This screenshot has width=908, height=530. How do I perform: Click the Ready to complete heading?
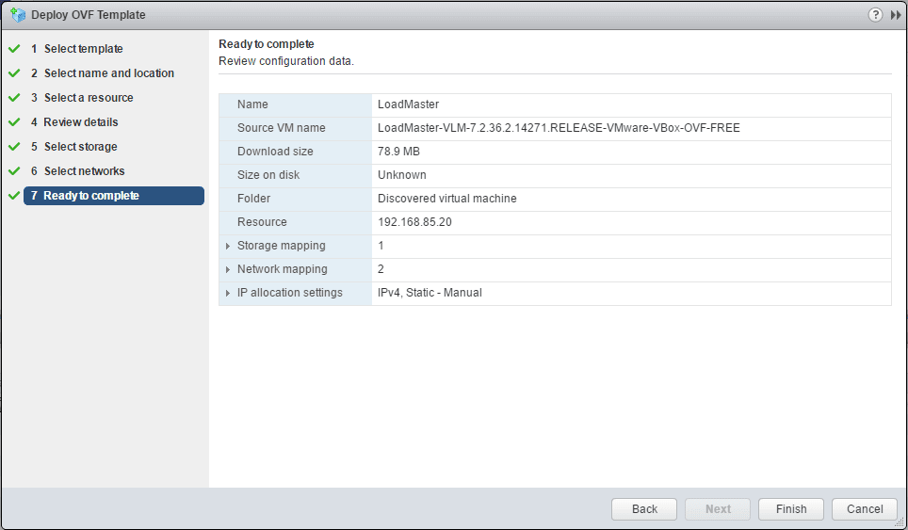point(267,44)
